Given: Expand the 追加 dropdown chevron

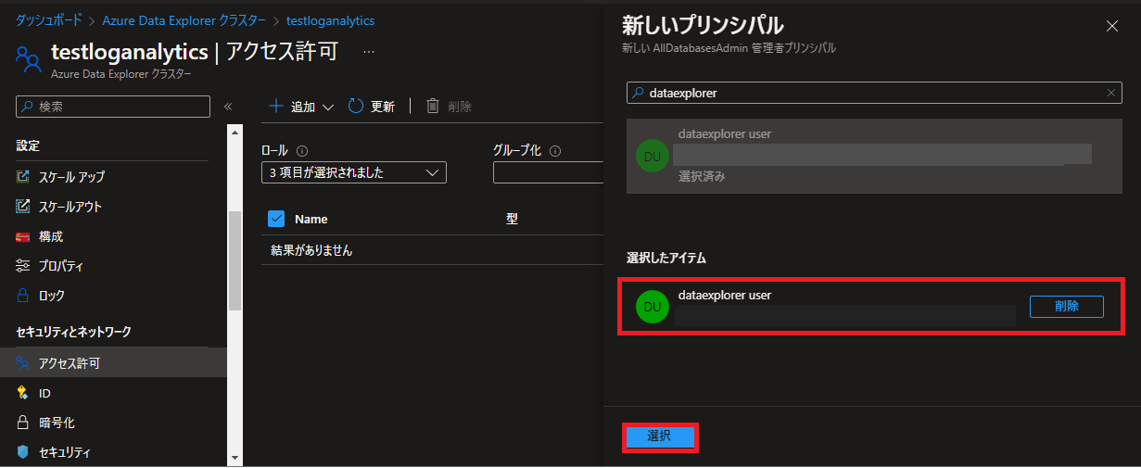Looking at the screenshot, I should (327, 108).
